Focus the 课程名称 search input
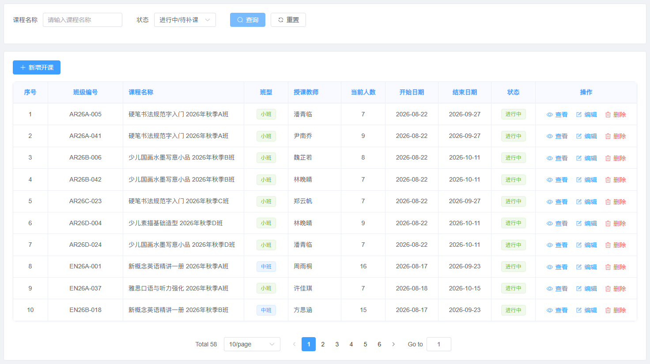Screen dimensions: 650x364 coord(83,20)
